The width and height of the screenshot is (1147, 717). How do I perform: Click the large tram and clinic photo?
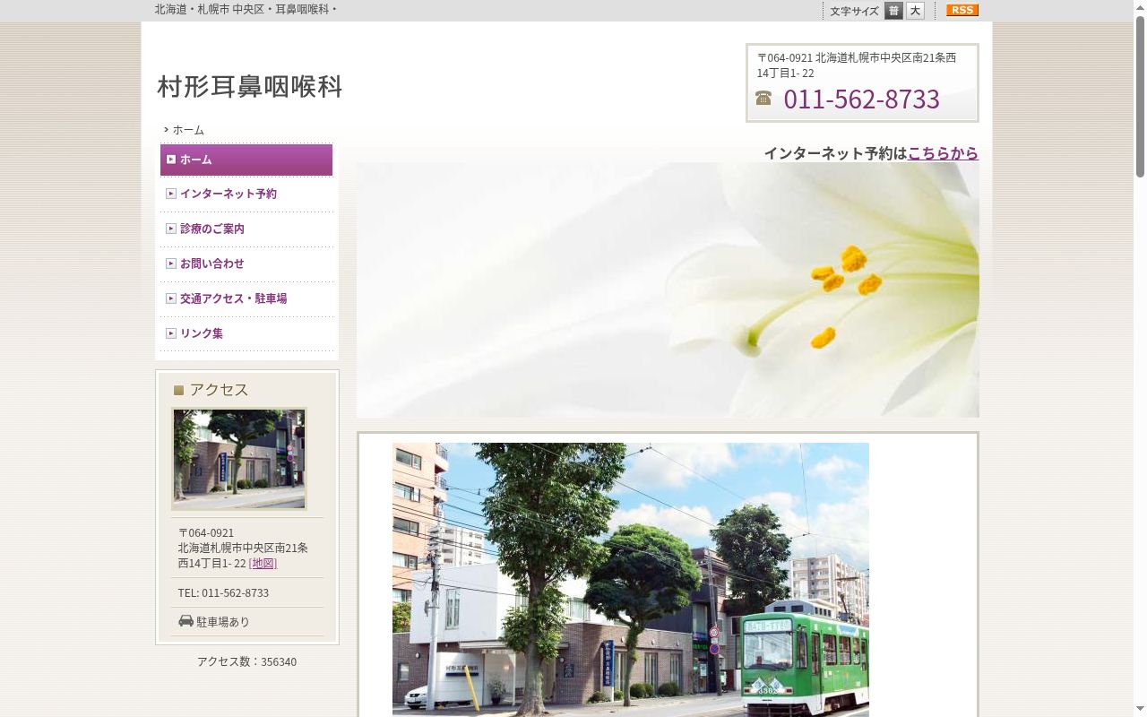pos(631,579)
